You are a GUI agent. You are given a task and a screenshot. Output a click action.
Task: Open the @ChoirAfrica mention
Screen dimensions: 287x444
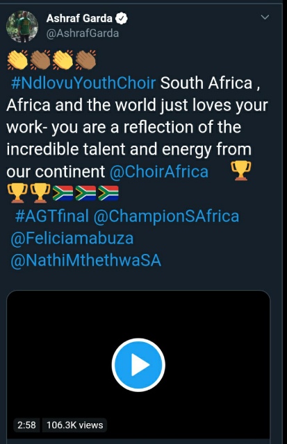(159, 171)
